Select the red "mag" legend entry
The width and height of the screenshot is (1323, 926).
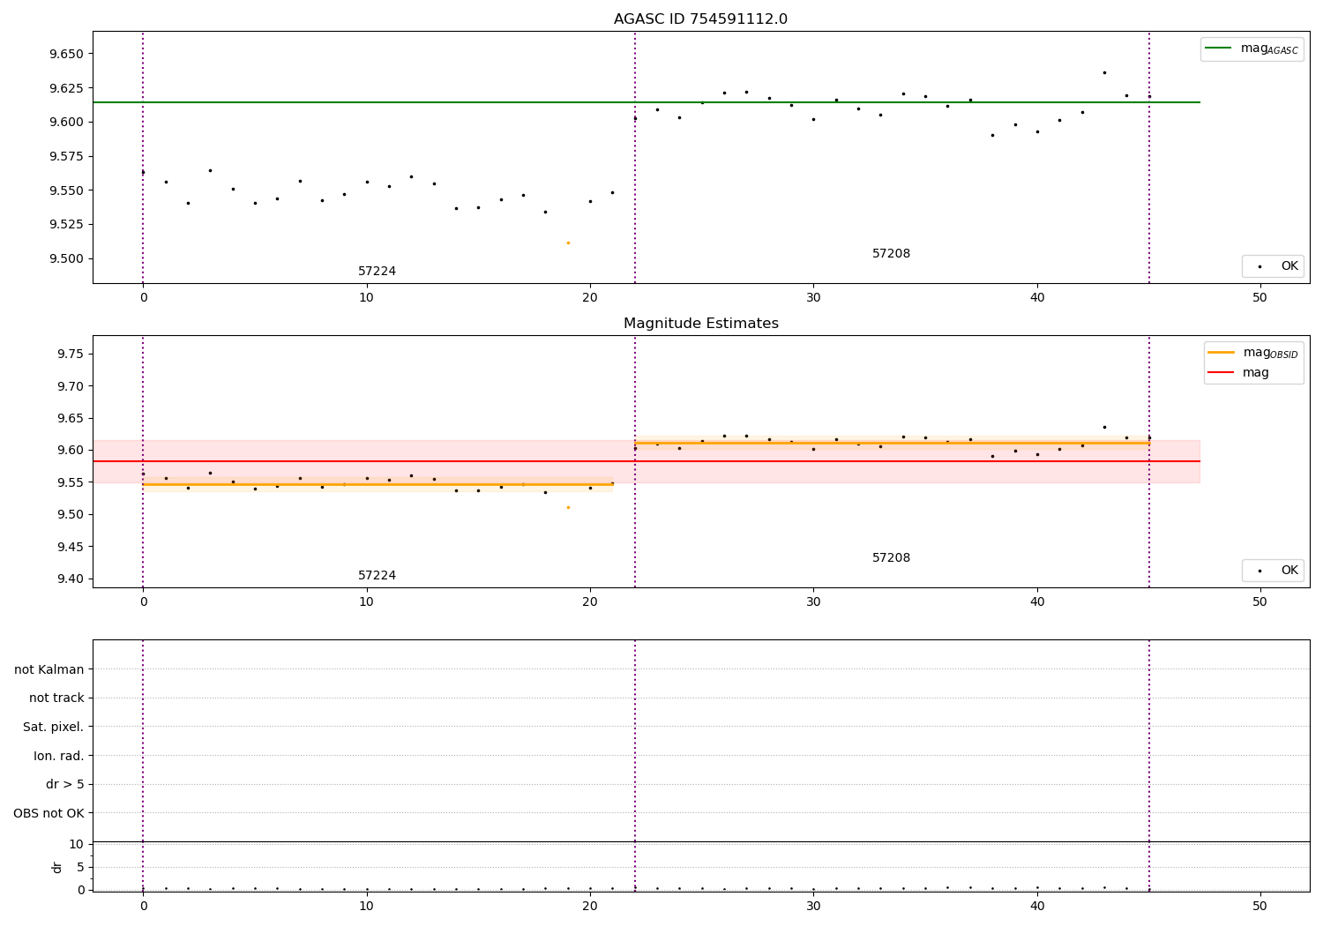tap(1238, 373)
